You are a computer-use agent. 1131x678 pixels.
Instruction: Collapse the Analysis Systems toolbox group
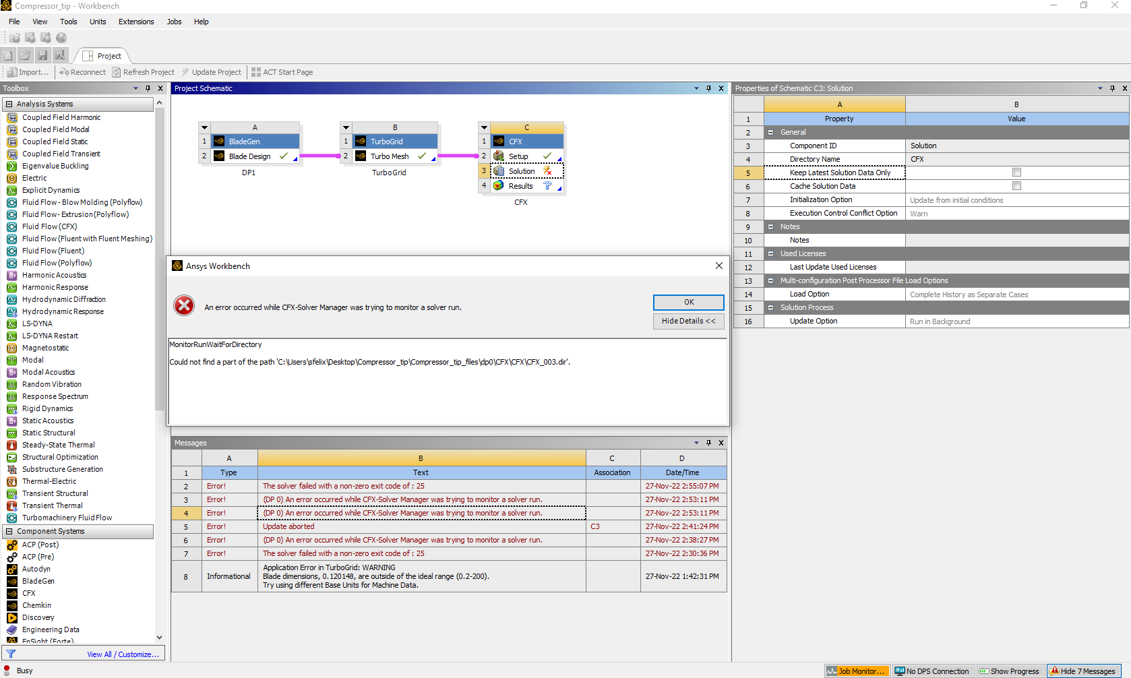[9, 104]
